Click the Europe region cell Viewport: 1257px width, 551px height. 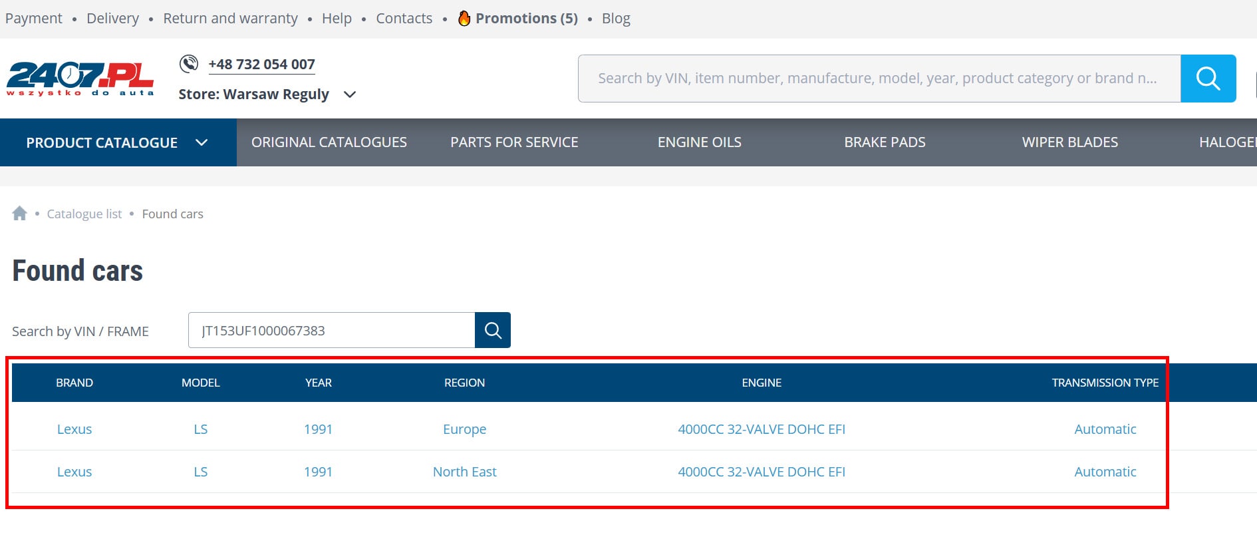pyautogui.click(x=465, y=429)
